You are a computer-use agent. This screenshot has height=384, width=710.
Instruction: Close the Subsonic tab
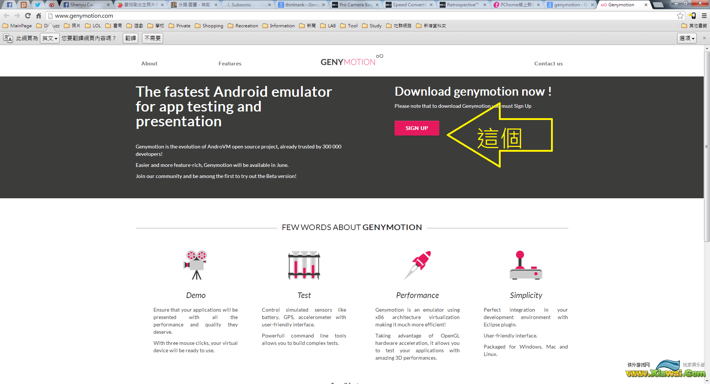click(269, 5)
